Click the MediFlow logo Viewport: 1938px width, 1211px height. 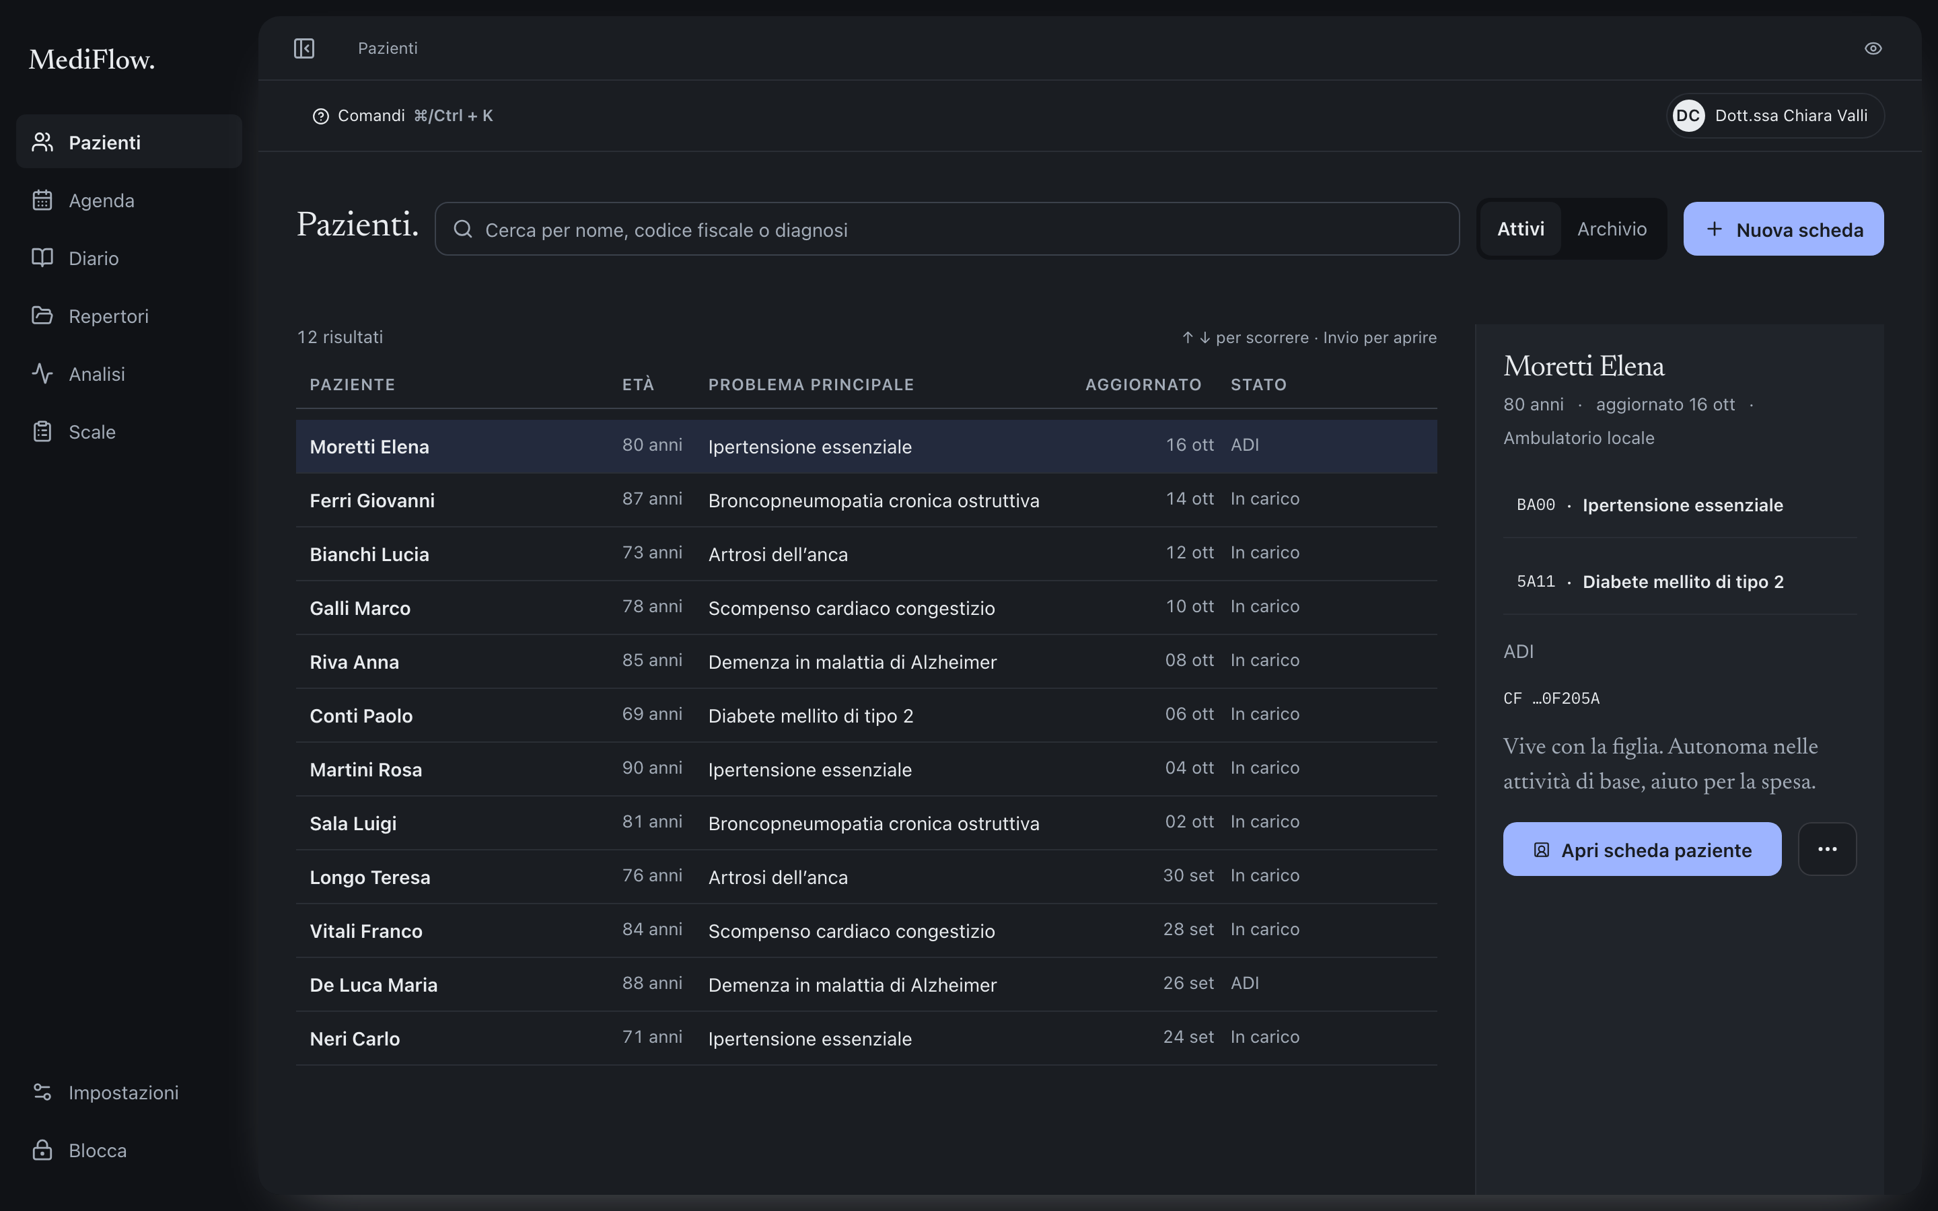tap(92, 59)
